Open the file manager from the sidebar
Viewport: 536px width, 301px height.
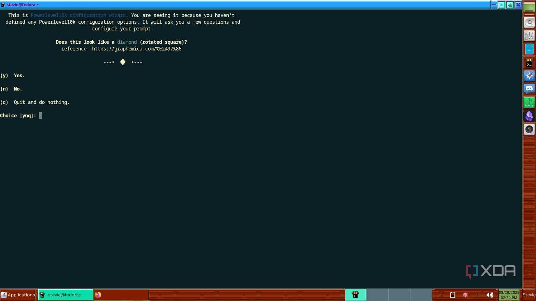[529, 49]
